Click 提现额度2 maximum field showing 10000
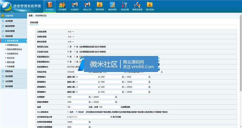 tap(137, 82)
